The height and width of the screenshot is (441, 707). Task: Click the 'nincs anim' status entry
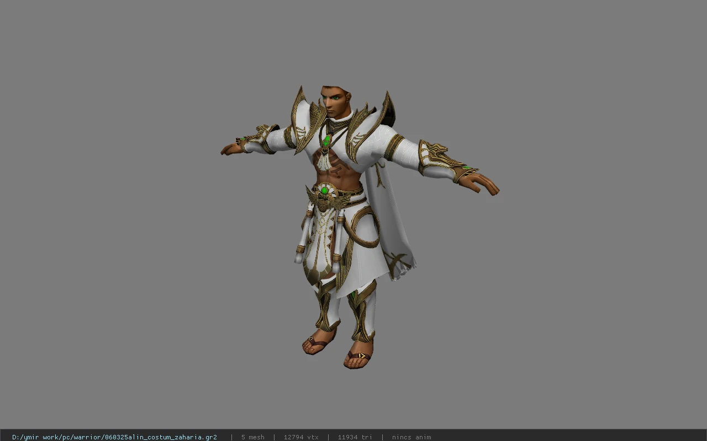click(x=411, y=437)
